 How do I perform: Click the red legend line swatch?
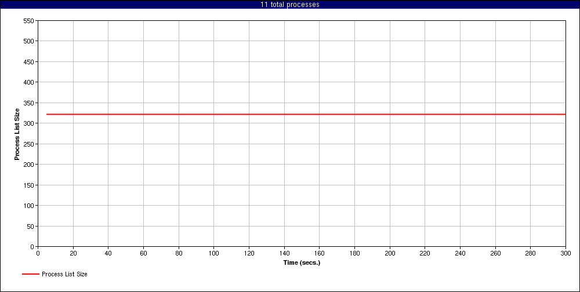30,274
